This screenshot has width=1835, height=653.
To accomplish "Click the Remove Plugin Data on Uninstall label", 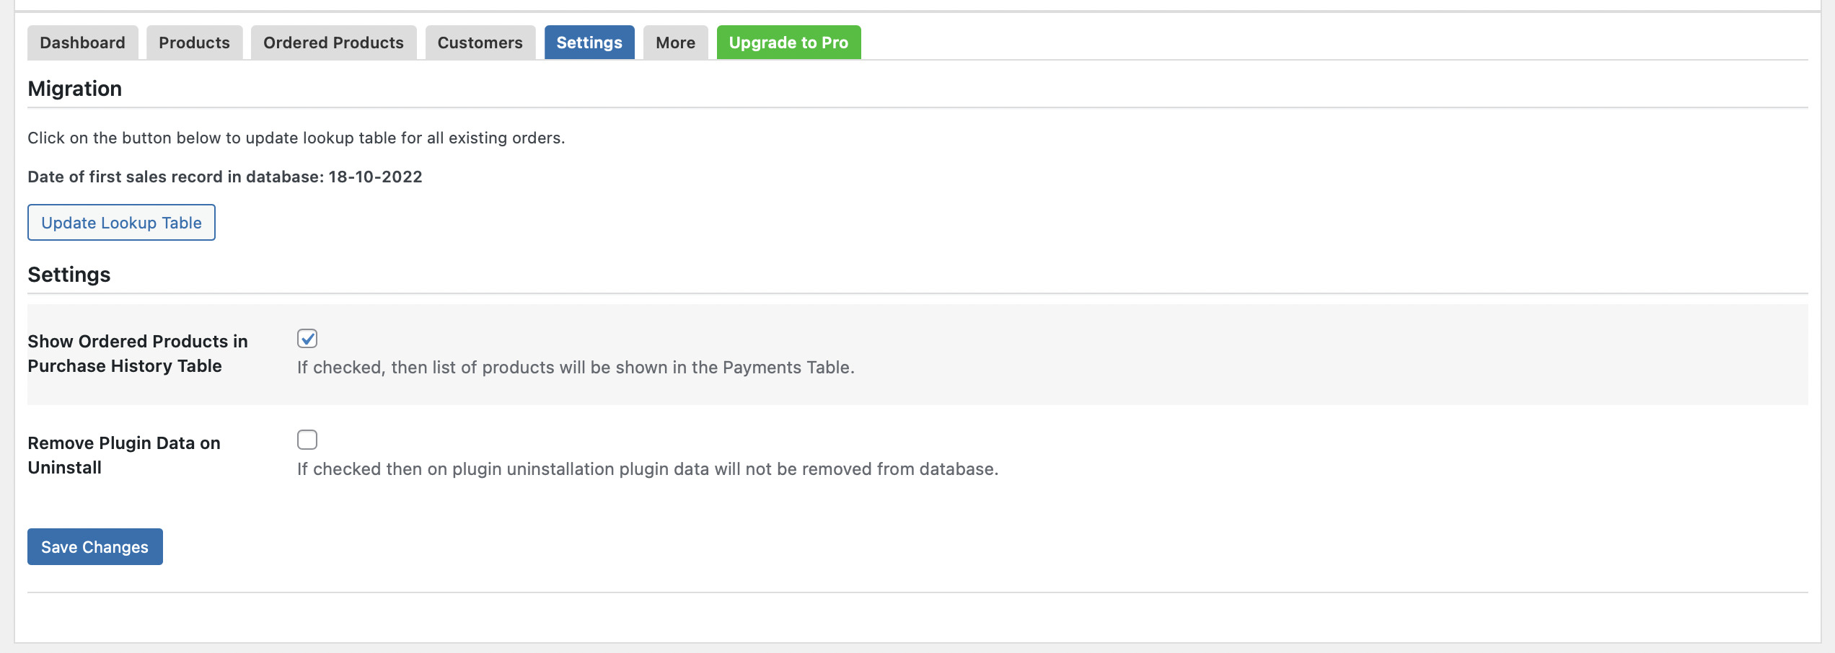I will (x=124, y=455).
